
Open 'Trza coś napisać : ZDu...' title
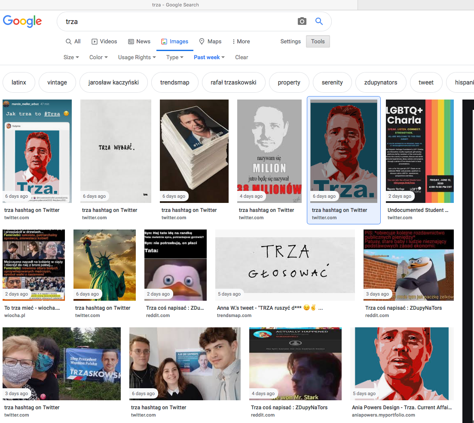pos(175,308)
